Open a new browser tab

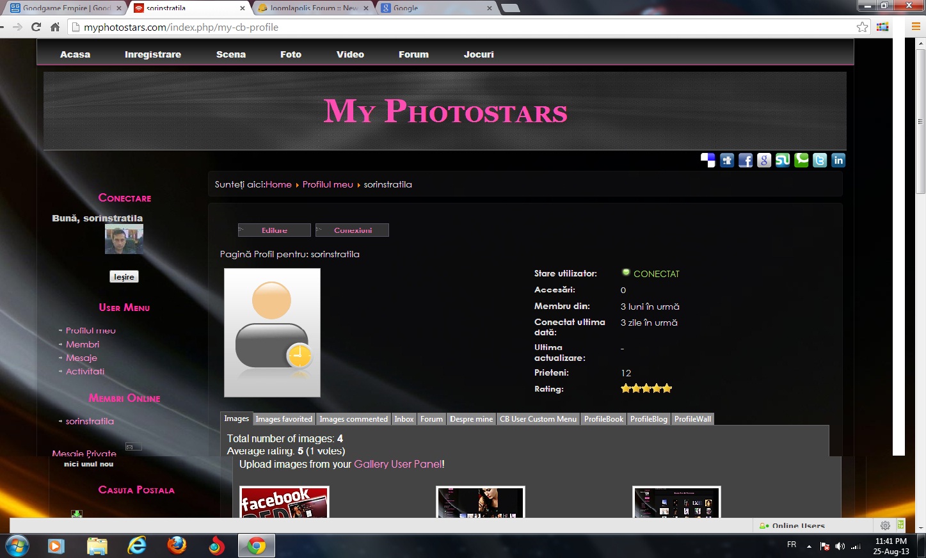pos(510,8)
